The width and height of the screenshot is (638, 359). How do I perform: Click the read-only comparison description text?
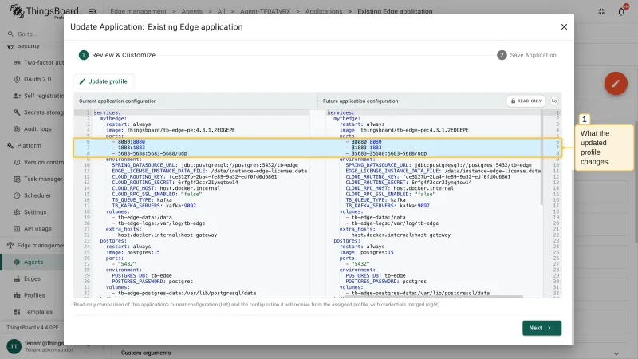(x=257, y=305)
